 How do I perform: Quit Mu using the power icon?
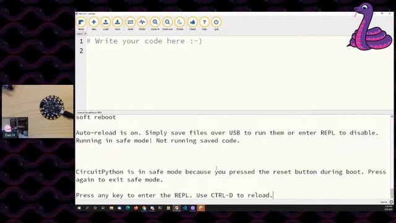pos(216,24)
